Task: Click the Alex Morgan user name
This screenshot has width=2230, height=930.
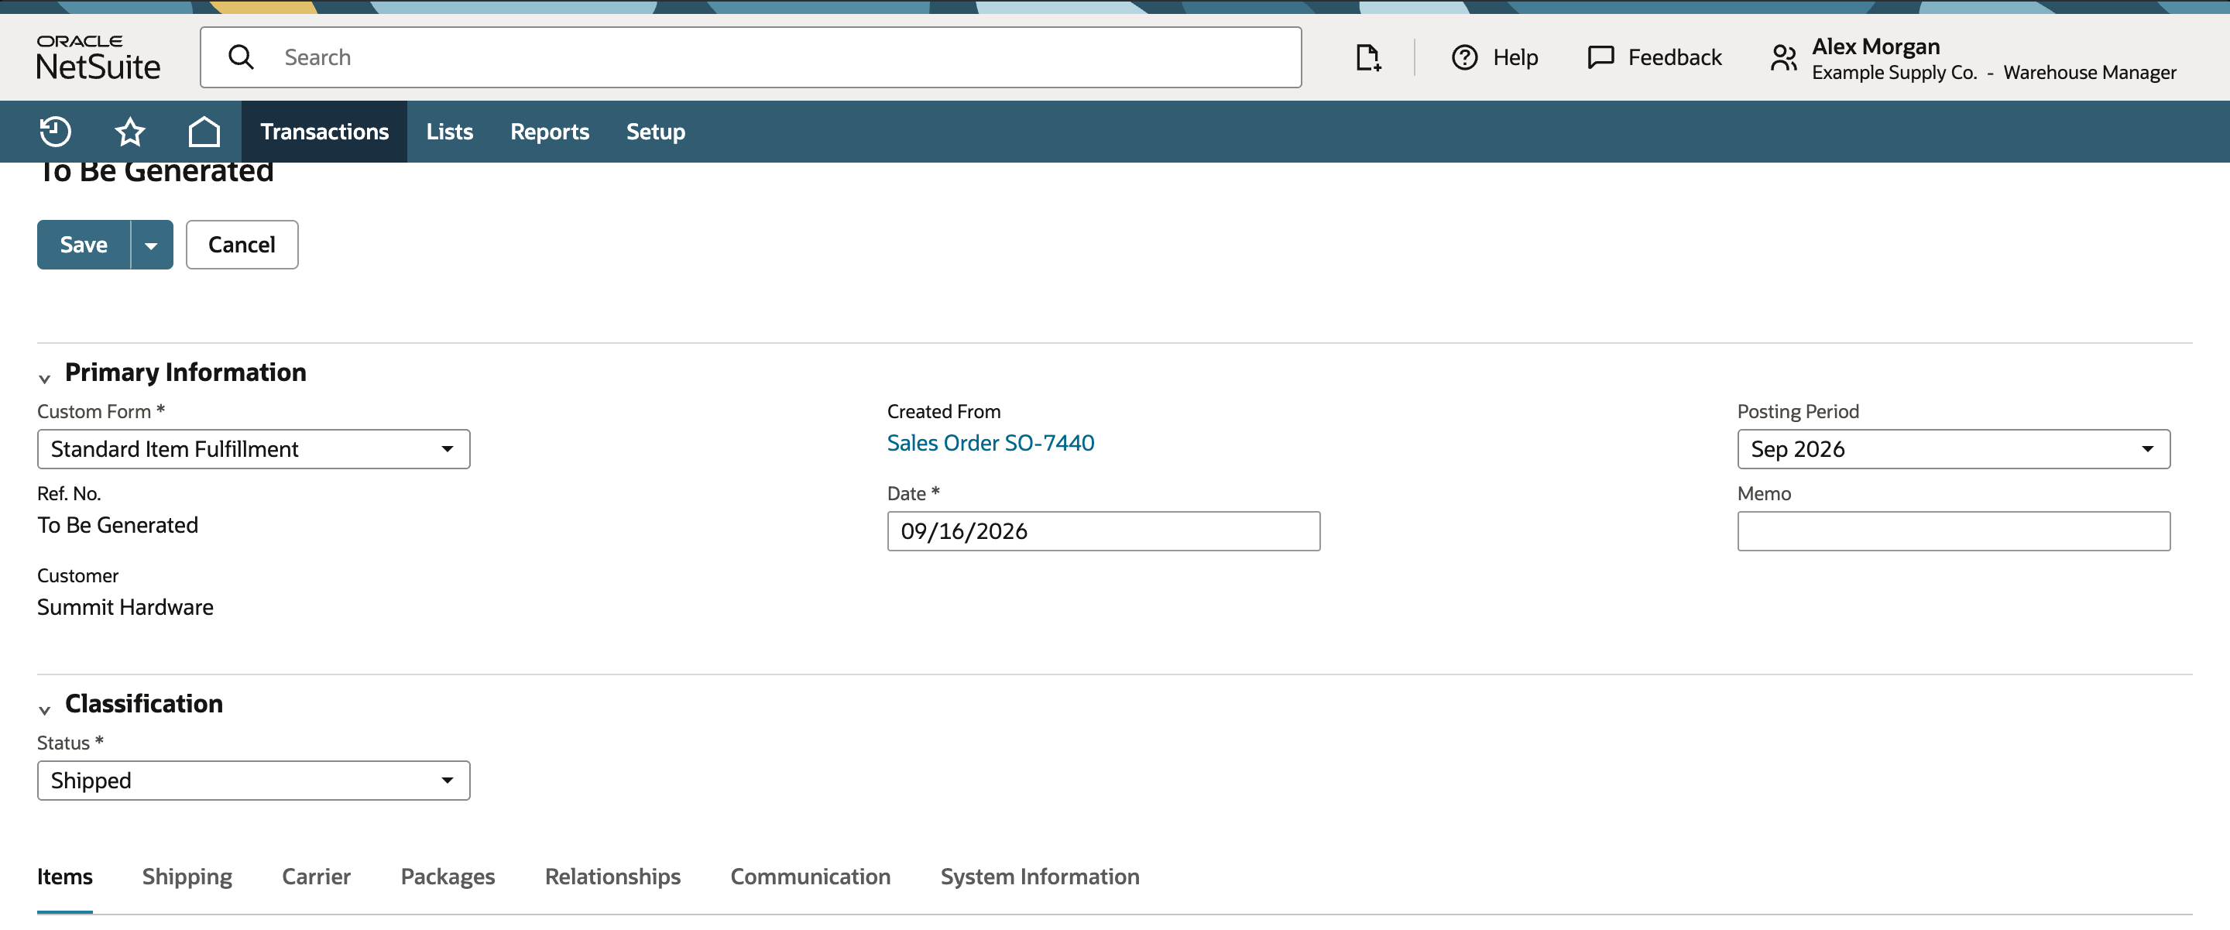Action: 1875,46
